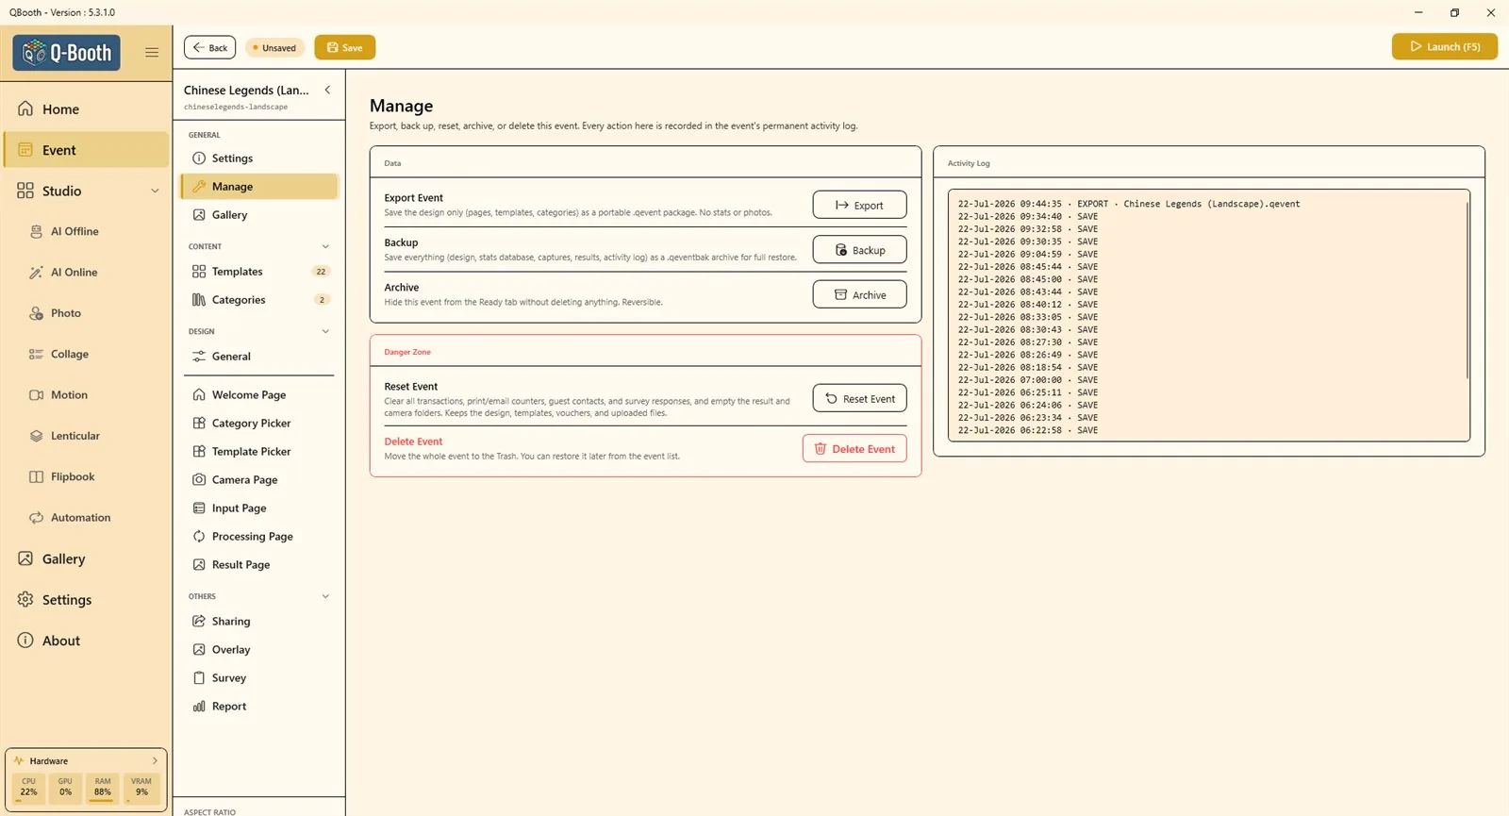Click the Back button
Screen dimensions: 1509x816
(x=209, y=48)
